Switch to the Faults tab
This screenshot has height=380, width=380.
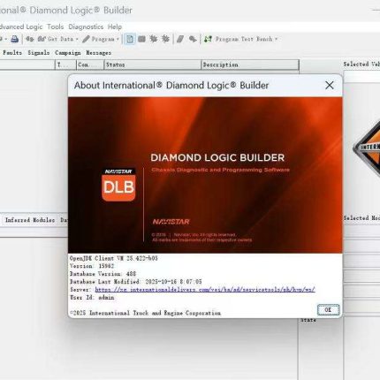(x=12, y=53)
